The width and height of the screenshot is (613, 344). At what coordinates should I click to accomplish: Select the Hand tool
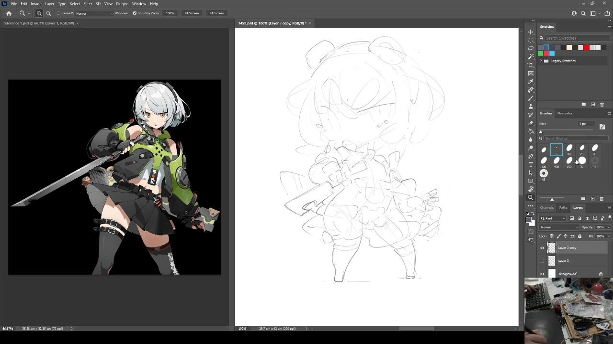click(x=531, y=189)
